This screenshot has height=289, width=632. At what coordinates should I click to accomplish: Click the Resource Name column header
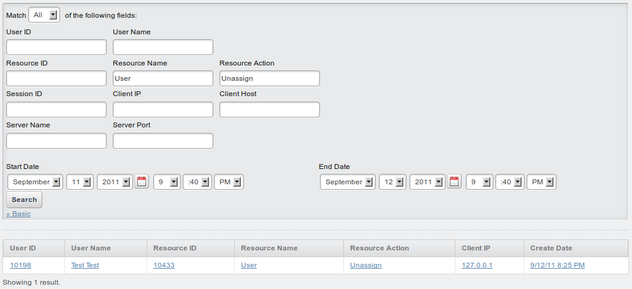click(289, 249)
